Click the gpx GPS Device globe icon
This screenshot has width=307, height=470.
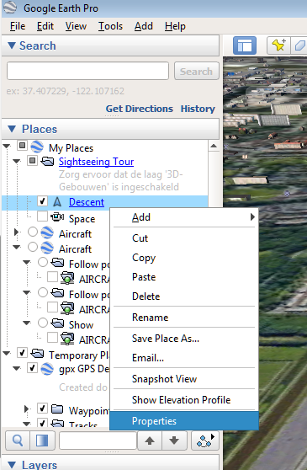click(47, 369)
